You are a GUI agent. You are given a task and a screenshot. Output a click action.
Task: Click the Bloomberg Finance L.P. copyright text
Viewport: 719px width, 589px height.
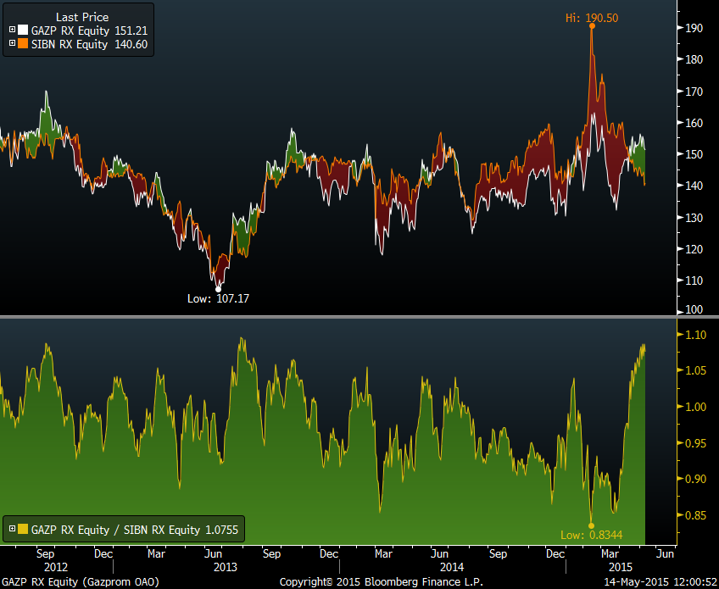point(381,582)
